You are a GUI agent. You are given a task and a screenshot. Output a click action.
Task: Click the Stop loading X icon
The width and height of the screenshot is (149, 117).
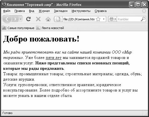click(x=38, y=19)
